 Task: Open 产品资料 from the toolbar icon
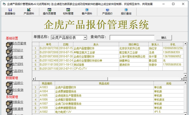tap(29, 10)
